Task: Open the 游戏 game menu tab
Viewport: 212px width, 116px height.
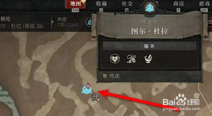Action: pos(204,4)
